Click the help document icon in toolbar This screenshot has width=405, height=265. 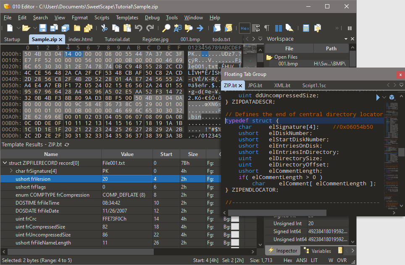(318, 28)
